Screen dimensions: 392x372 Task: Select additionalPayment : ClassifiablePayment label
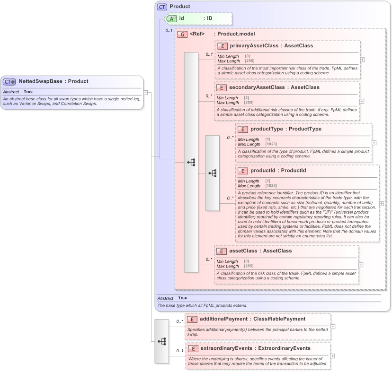pos(252,319)
